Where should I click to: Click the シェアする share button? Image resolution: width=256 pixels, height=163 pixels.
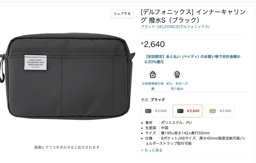click(x=122, y=14)
